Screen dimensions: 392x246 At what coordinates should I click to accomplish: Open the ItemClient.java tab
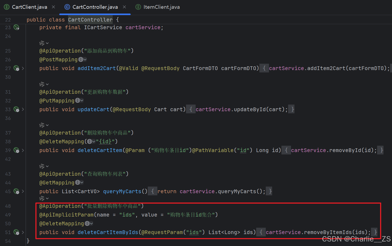point(162,7)
